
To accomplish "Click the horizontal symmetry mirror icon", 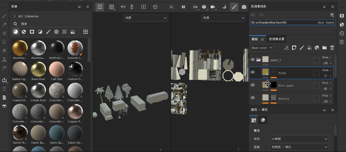I will coord(123,7).
